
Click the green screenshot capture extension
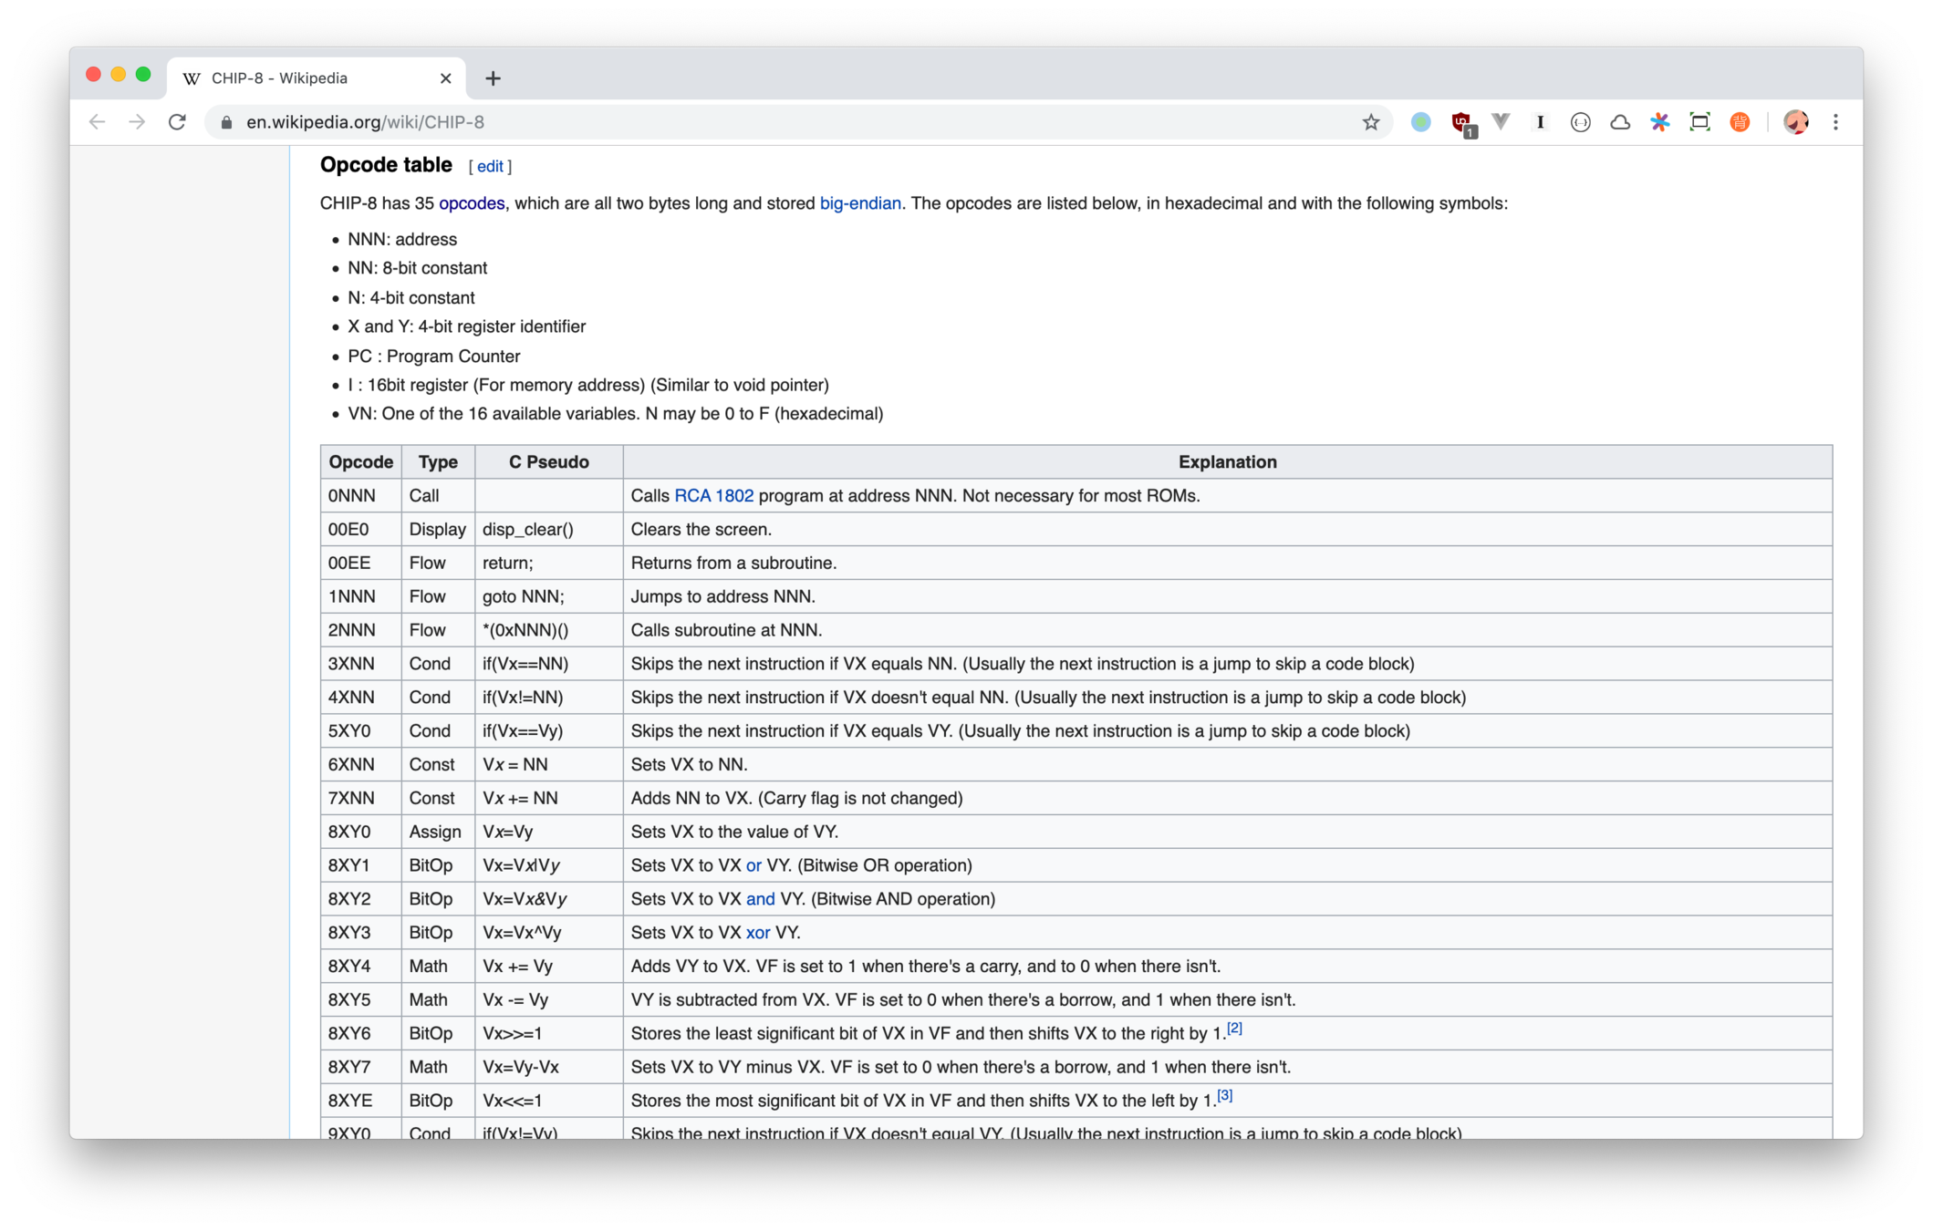point(1699,122)
